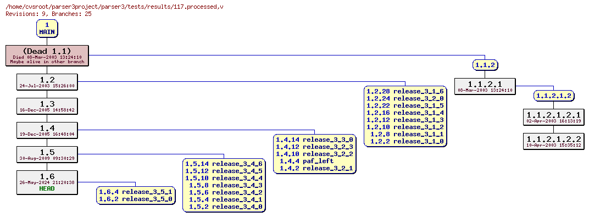Open HEAD revision 1.6
The height and width of the screenshot is (217, 589).
tap(47, 182)
